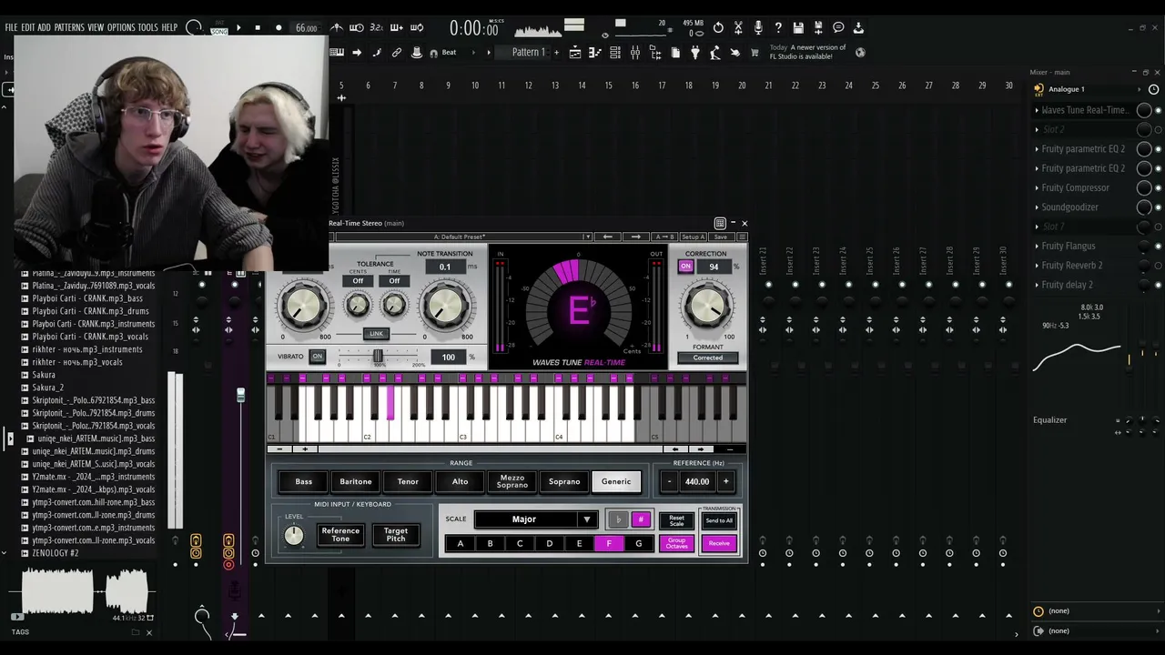1165x655 pixels.
Task: Open the channel rack
Action: point(615,53)
